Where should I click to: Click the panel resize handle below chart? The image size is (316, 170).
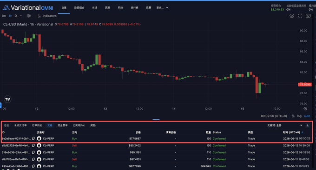pos(156,119)
